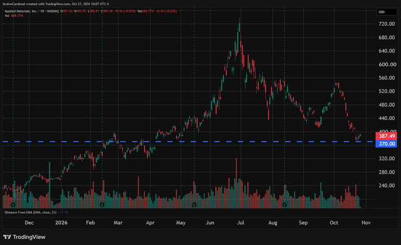Screen dimensions: 401x245
Task: Click the 440.00 price axis label
Action: 387,118
